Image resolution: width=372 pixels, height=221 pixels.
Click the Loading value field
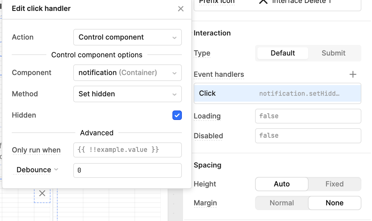click(x=308, y=116)
